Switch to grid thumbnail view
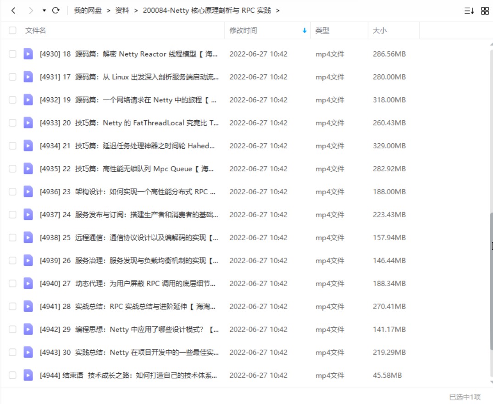 click(485, 11)
